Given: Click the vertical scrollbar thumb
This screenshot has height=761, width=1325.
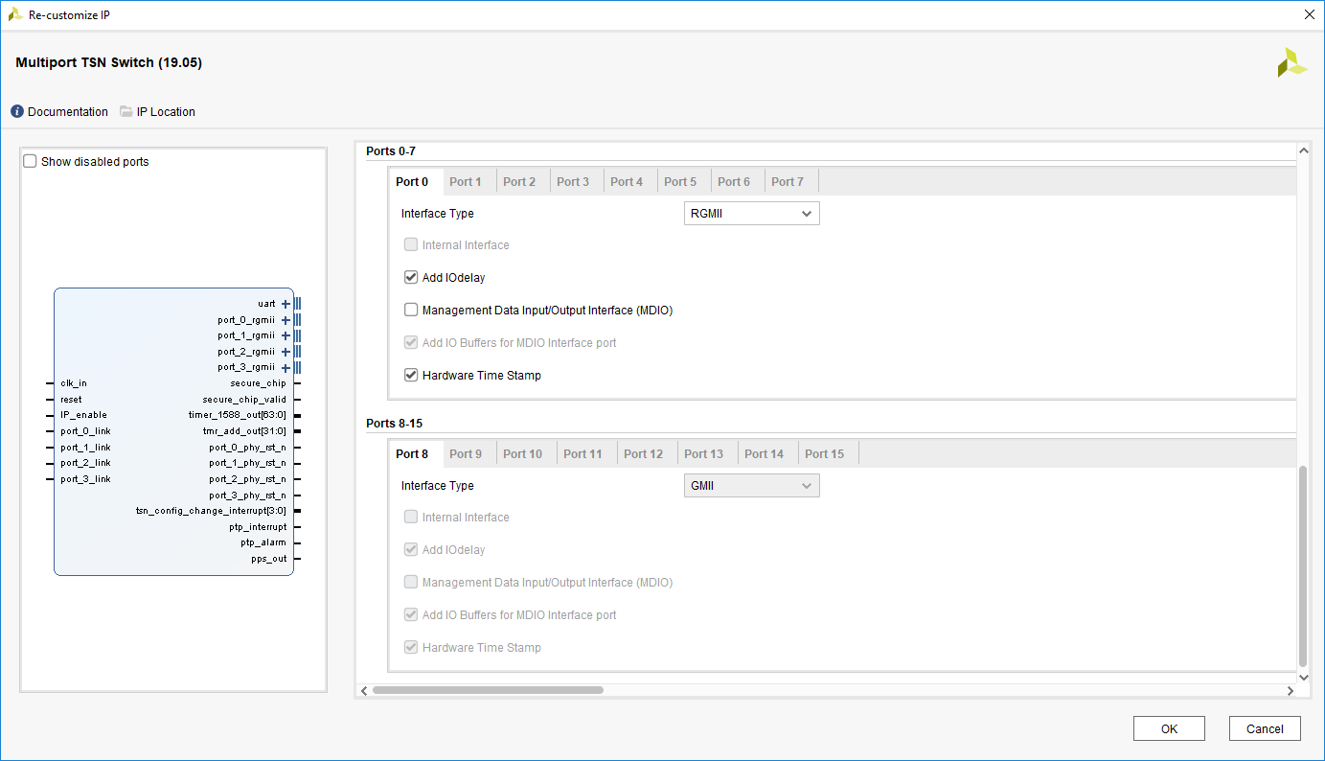Looking at the screenshot, I should coord(1303,565).
